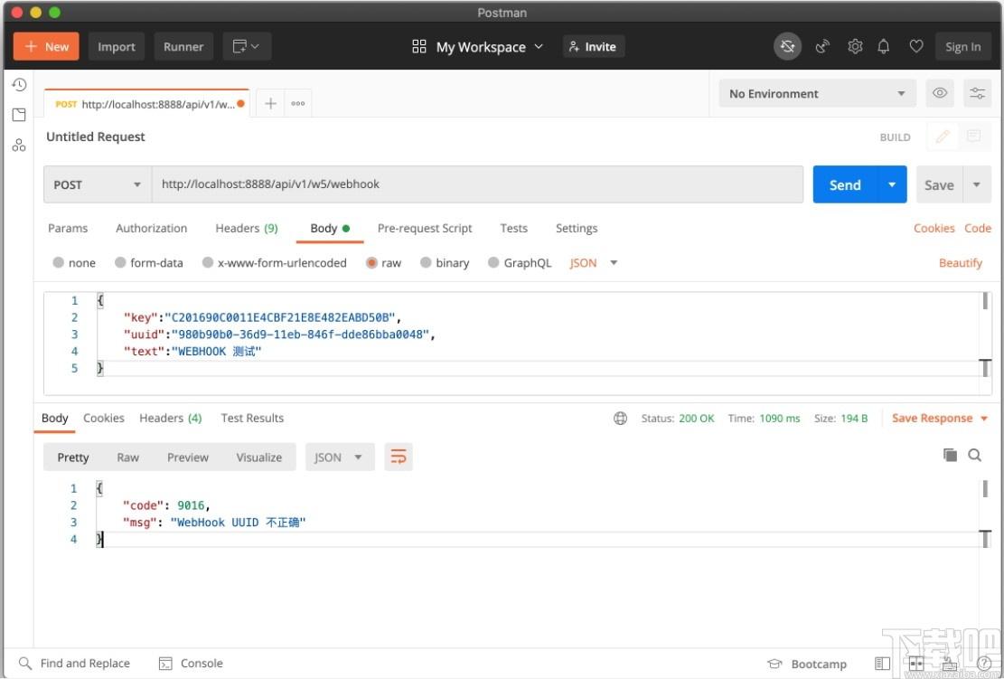Click the settings gear icon in header
This screenshot has height=679, width=1004.
pyautogui.click(x=855, y=46)
